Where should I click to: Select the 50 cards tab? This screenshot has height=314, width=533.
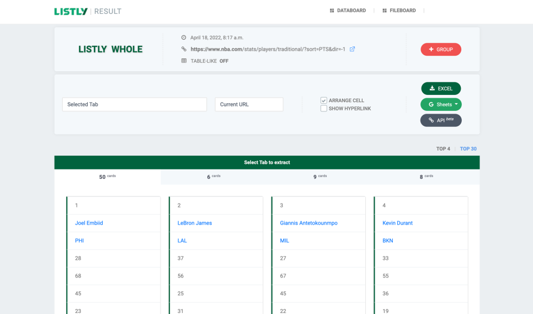click(x=108, y=177)
